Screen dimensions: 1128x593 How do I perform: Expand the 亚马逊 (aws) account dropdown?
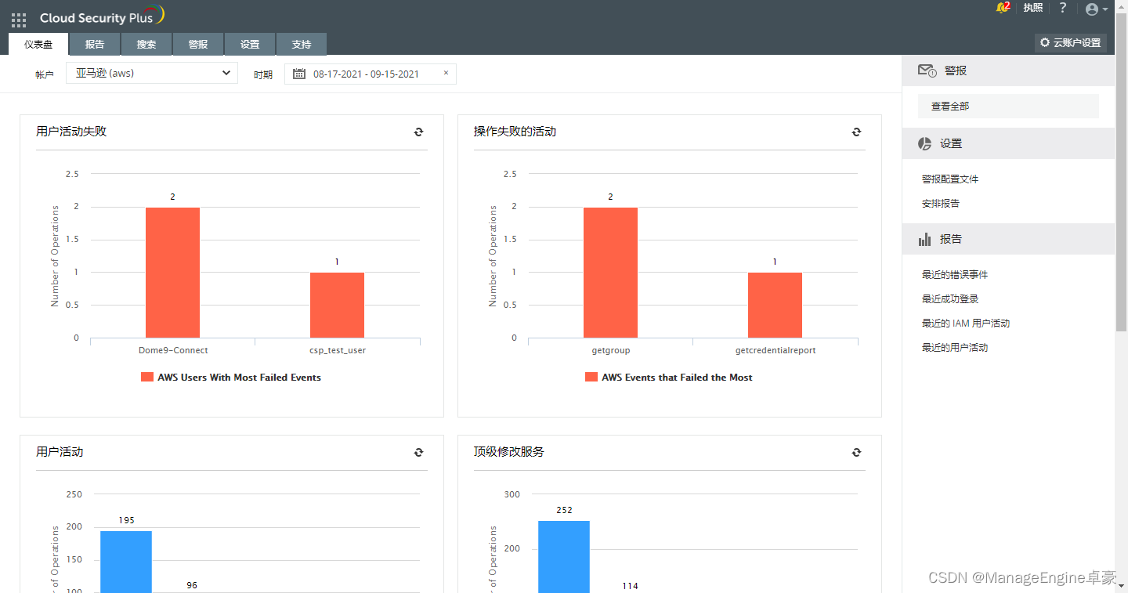tap(152, 73)
